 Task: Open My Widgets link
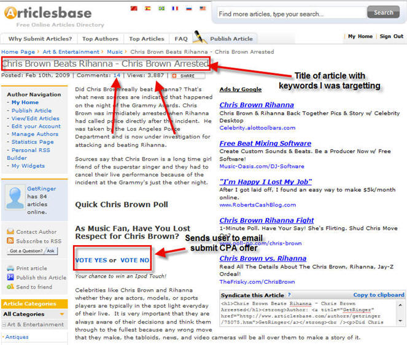point(28,165)
